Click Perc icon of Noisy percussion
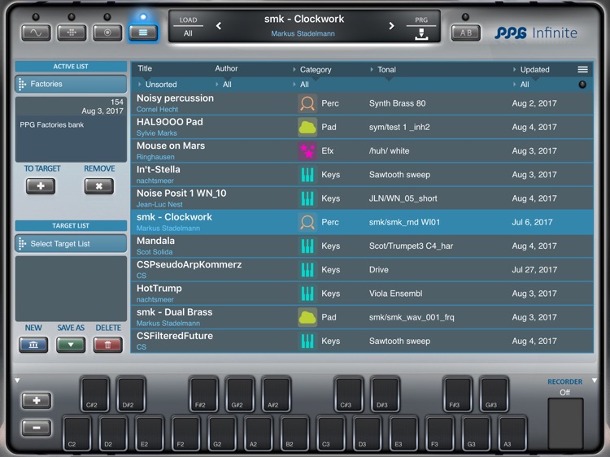The width and height of the screenshot is (610, 457). tap(307, 103)
